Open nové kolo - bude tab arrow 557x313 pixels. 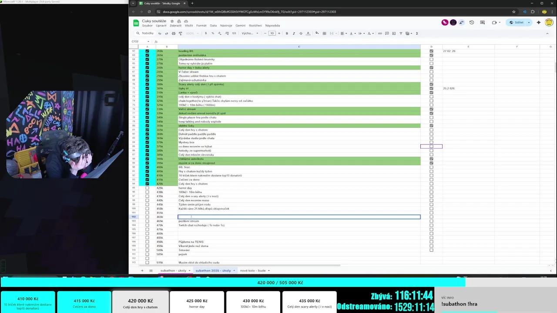click(269, 270)
